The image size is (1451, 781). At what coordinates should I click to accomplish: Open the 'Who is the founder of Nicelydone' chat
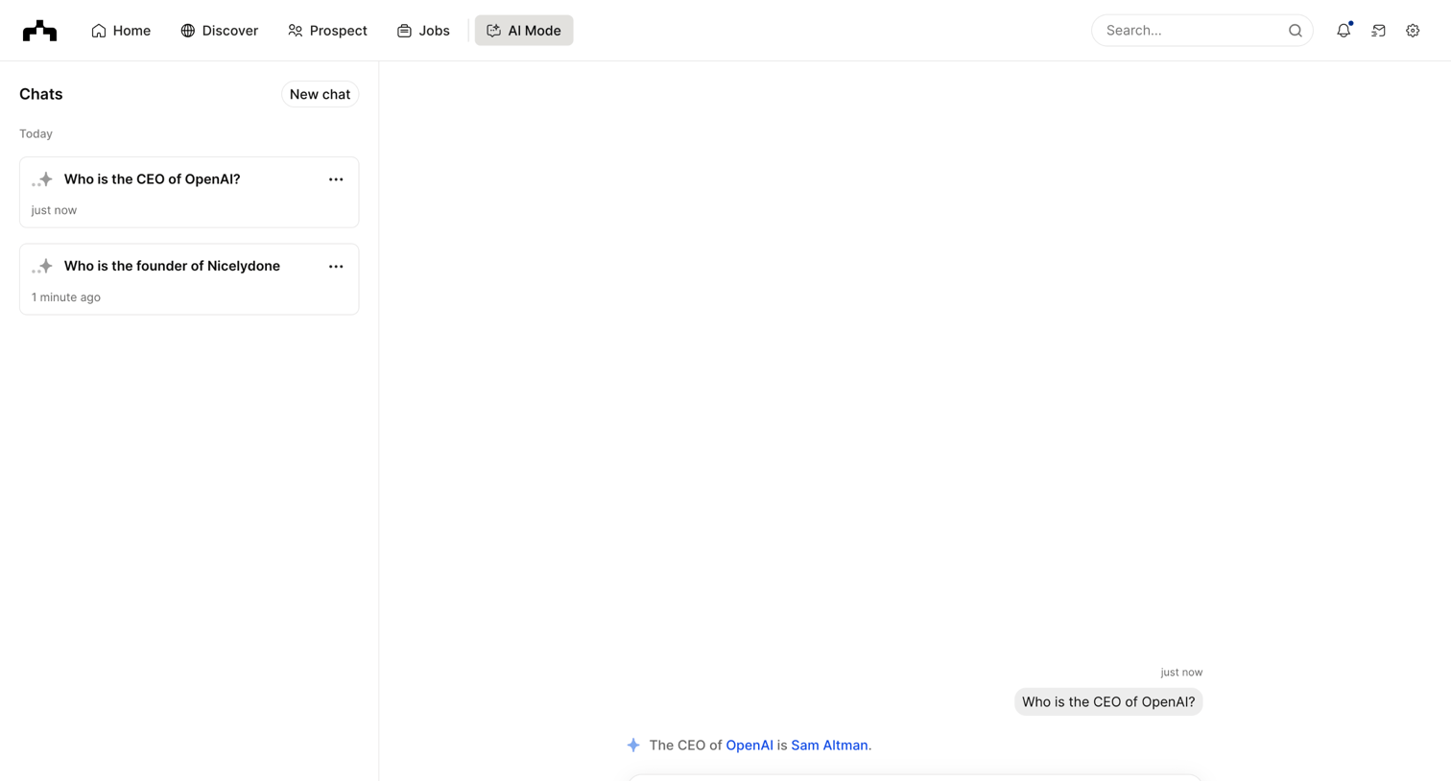(189, 279)
